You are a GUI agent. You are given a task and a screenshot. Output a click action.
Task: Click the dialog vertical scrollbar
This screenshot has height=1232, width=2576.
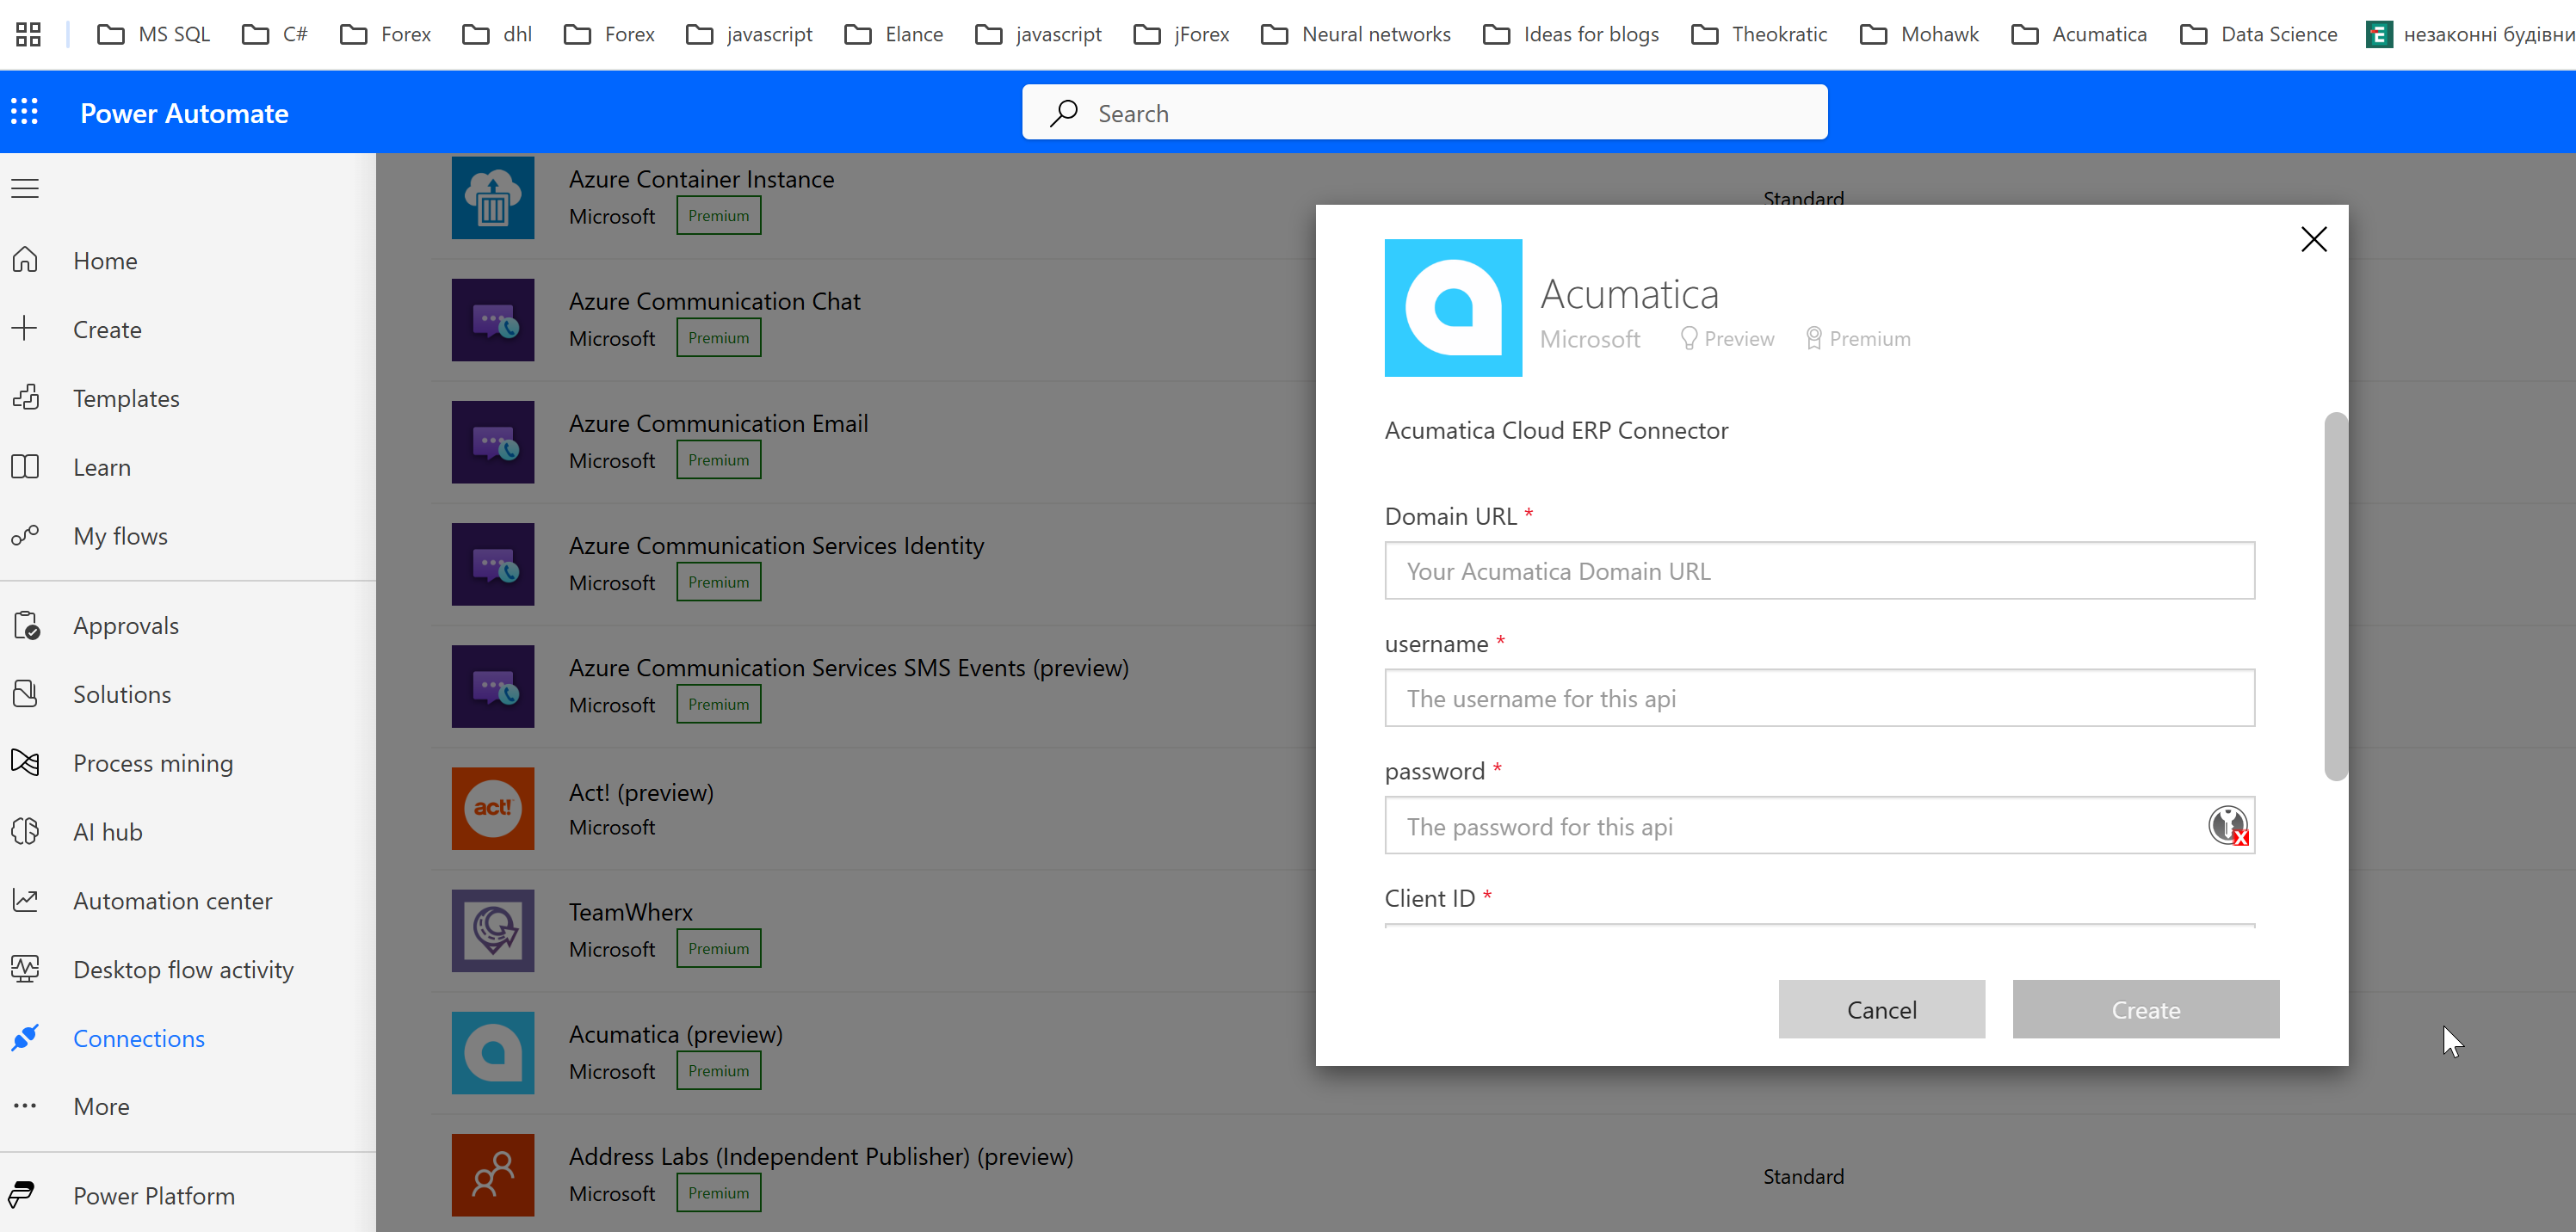click(x=2335, y=596)
